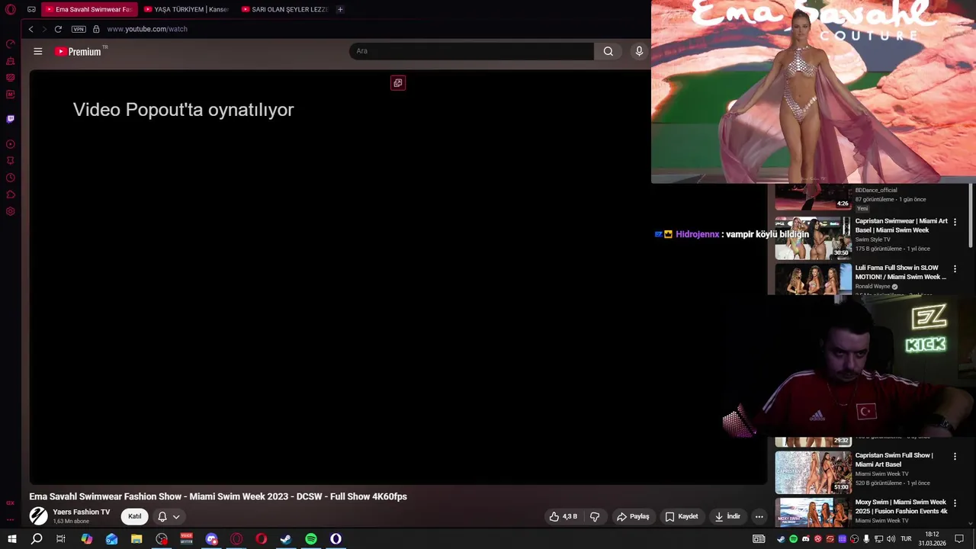Open Task View on taskbar
This screenshot has height=549, width=976.
(x=61, y=539)
